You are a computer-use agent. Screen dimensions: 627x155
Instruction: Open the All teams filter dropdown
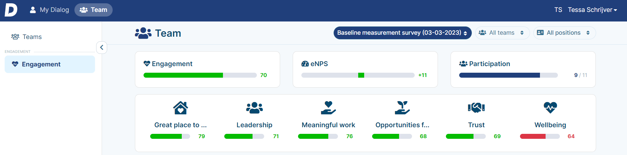tap(502, 33)
